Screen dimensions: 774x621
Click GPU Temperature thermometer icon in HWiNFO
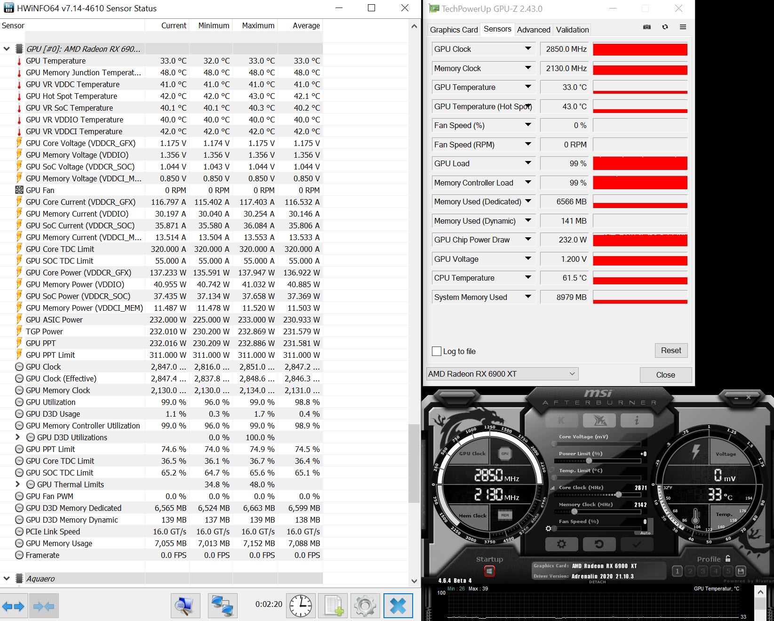click(19, 61)
